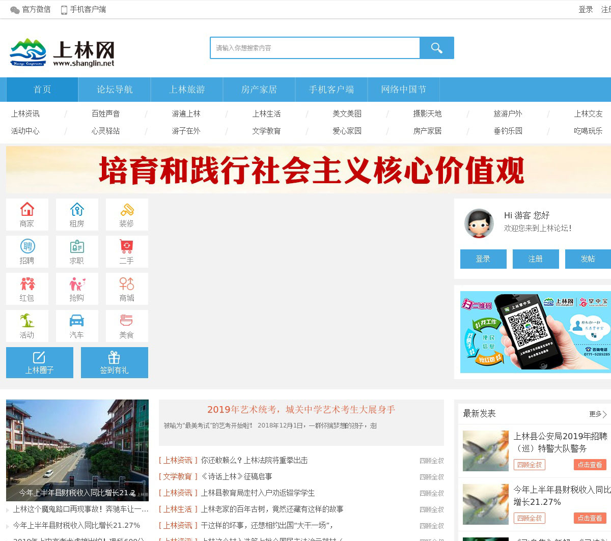The height and width of the screenshot is (541, 611).
Task: Open the 商家 merchants icon
Action: (27, 209)
